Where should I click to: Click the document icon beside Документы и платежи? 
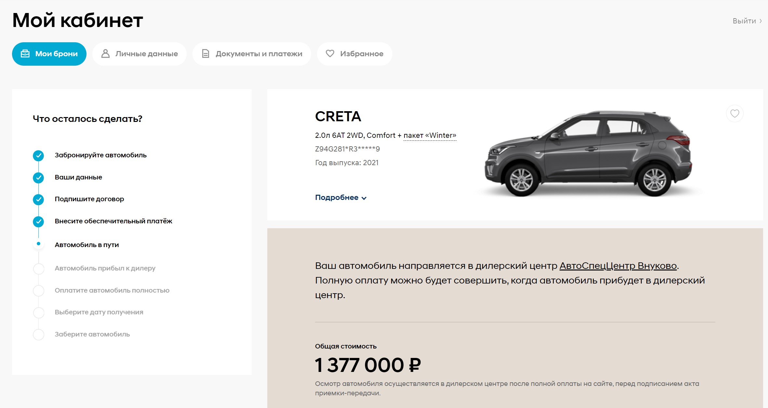coord(205,54)
